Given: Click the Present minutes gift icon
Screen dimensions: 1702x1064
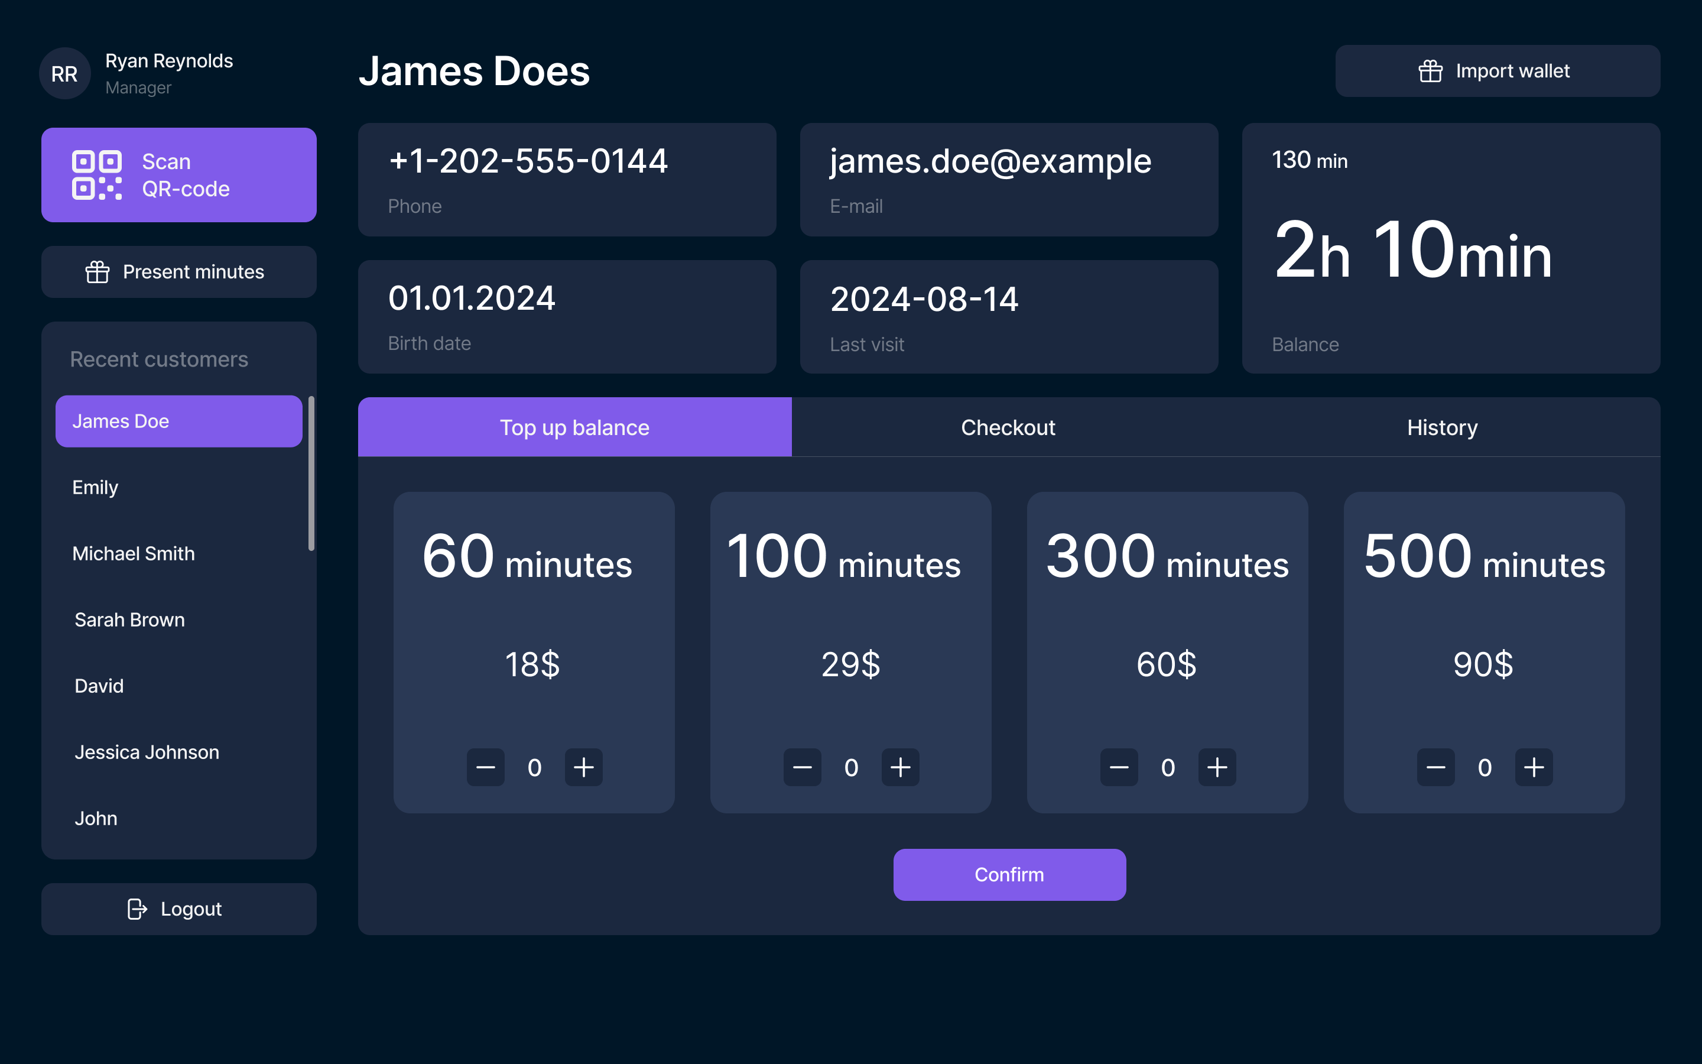Looking at the screenshot, I should coord(98,271).
